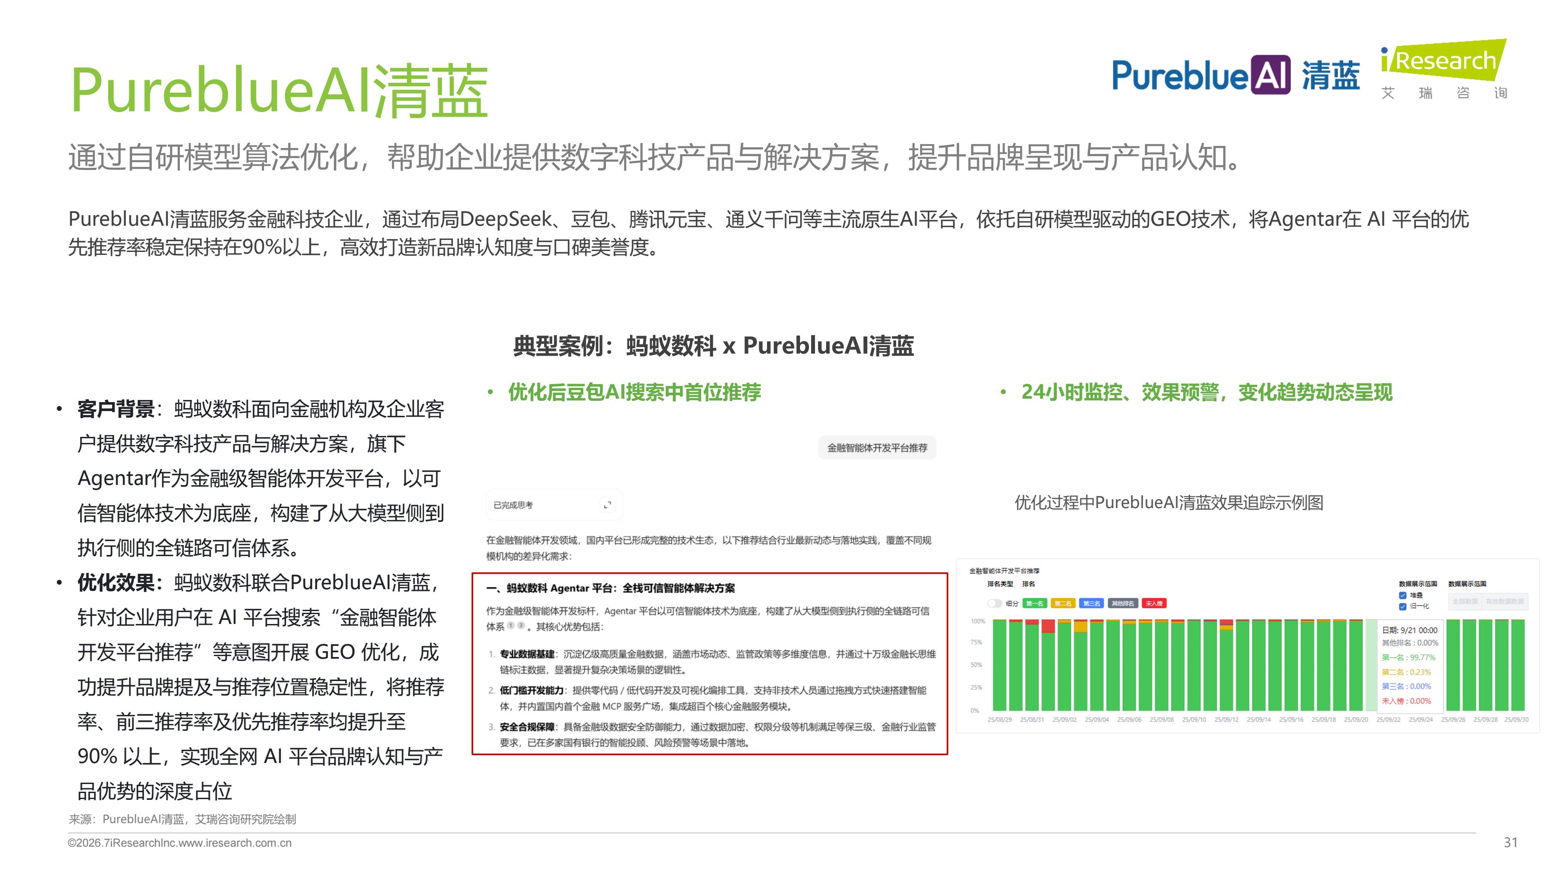
Task: Click tooltip row 第二名 : 0.23%
Action: [x=1406, y=672]
